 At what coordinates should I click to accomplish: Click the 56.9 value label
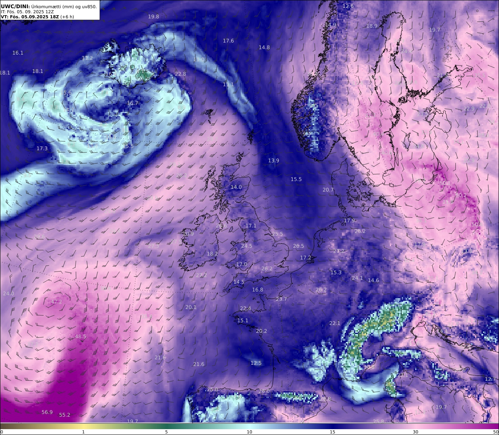pos(47,412)
